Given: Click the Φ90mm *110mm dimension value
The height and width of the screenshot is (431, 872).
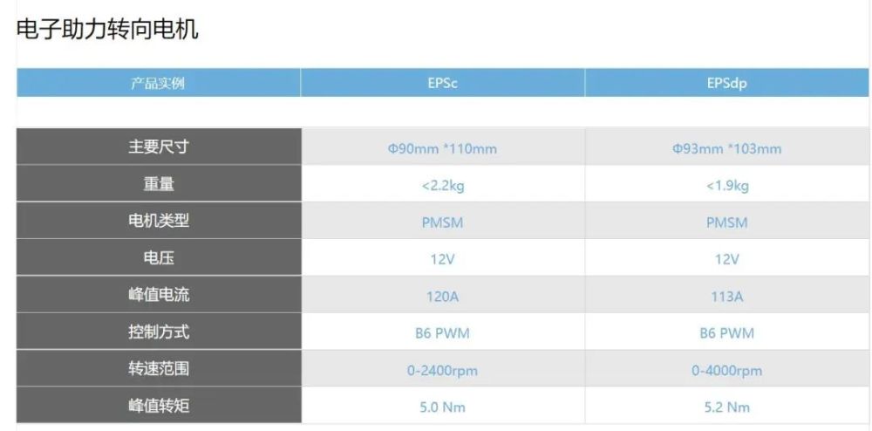Looking at the screenshot, I should (x=443, y=149).
